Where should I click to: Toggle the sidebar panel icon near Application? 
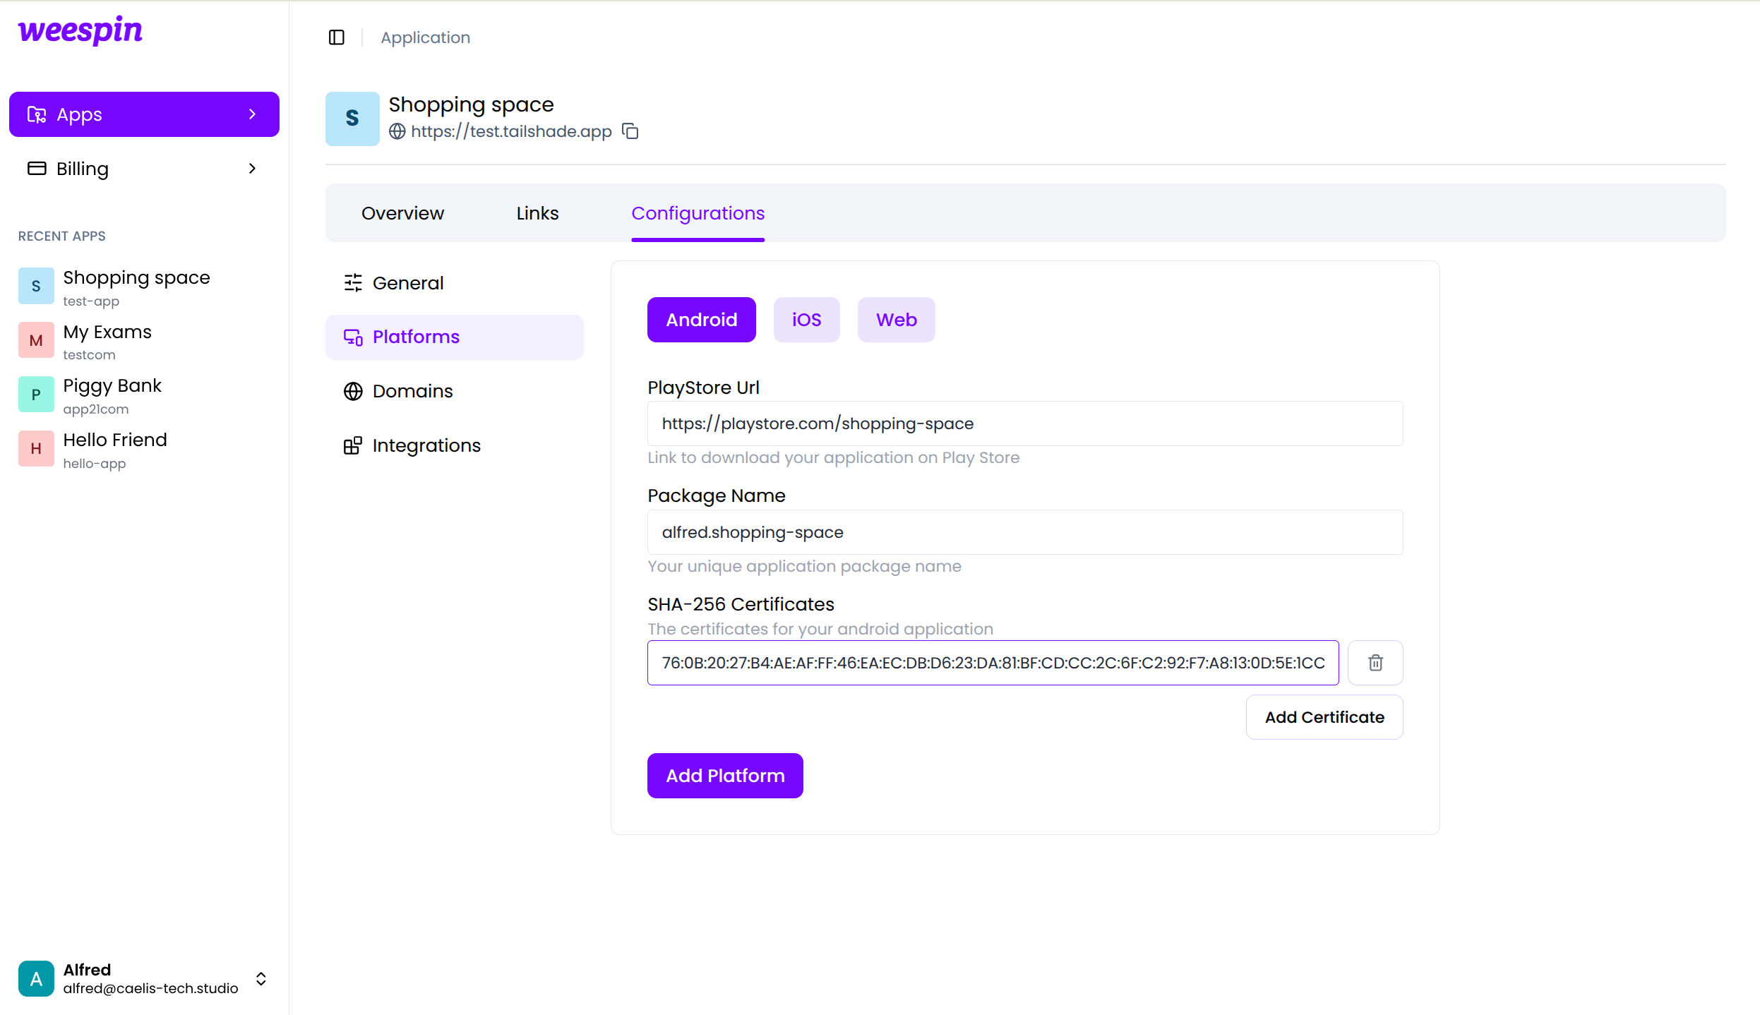[337, 37]
